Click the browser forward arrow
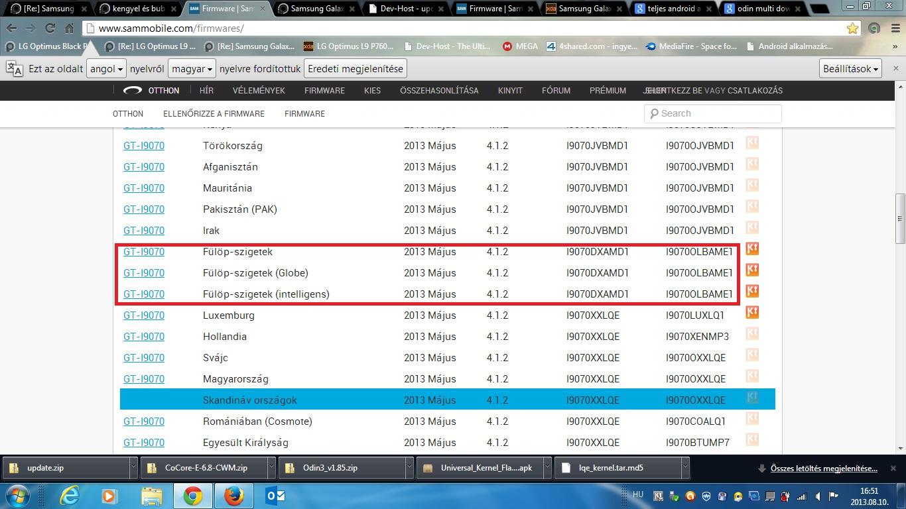The height and width of the screenshot is (509, 906). [x=31, y=28]
